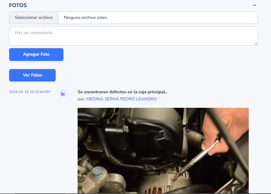
Task: Click the blue timeline icon beside the comment
Action: pos(63,94)
